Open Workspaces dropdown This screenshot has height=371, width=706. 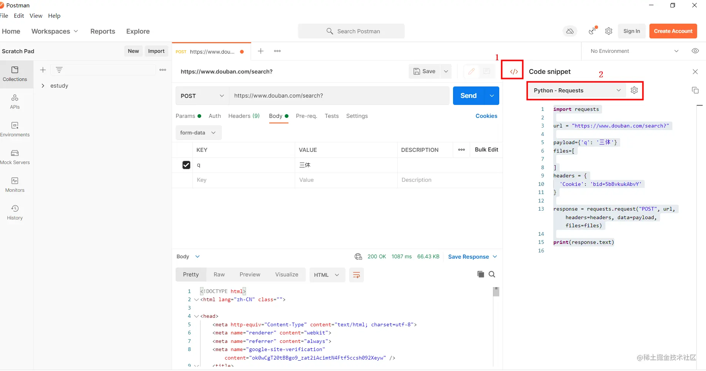pos(54,31)
